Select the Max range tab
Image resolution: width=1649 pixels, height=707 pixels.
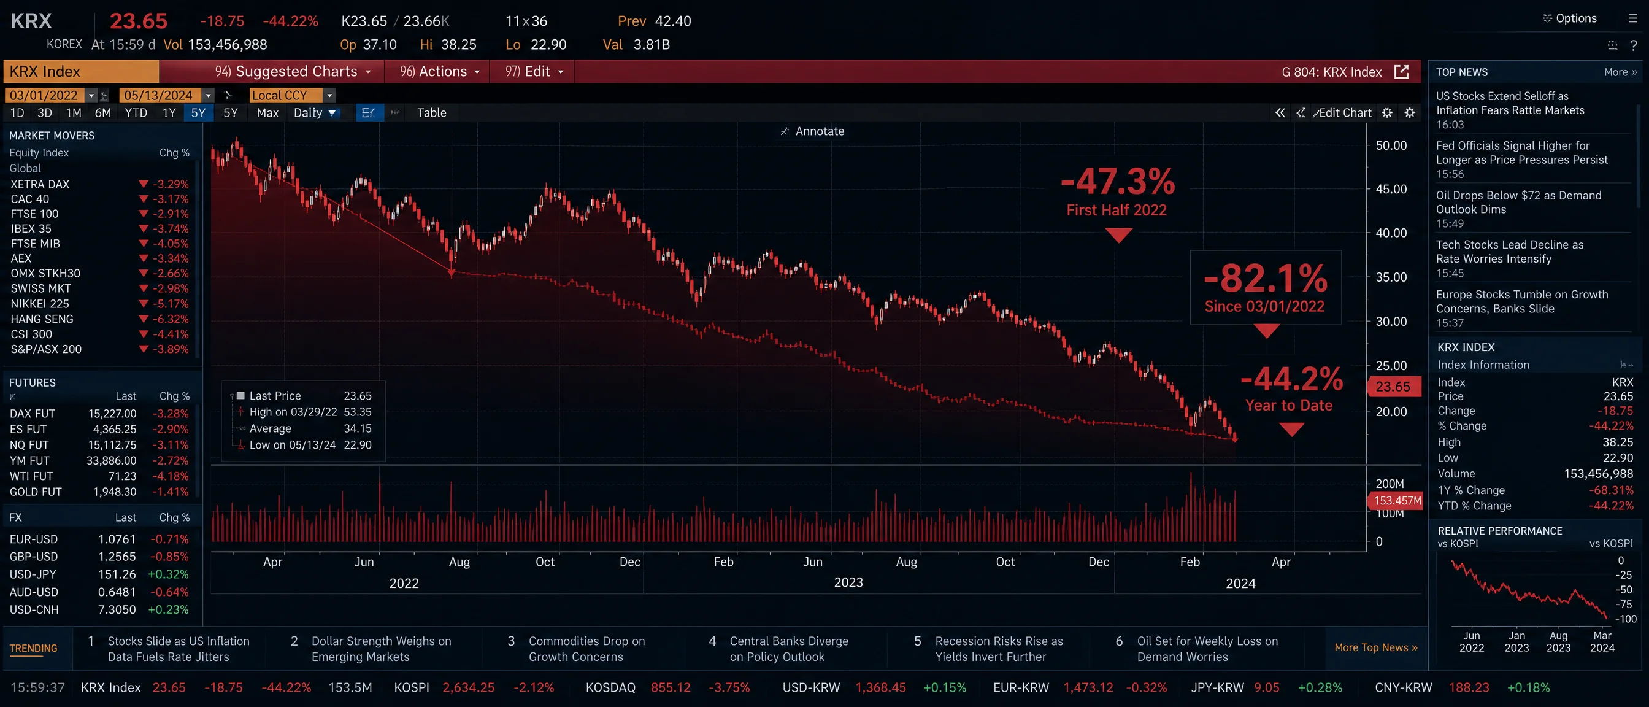[x=267, y=113]
